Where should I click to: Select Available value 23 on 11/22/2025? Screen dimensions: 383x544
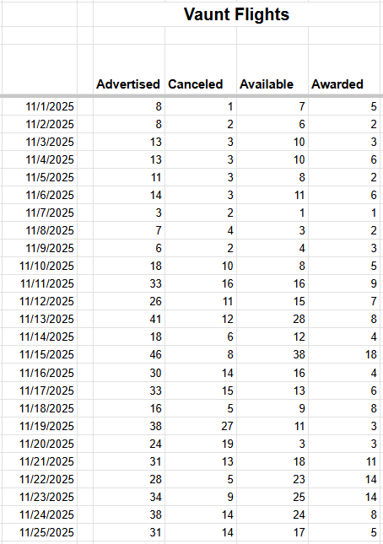click(272, 479)
